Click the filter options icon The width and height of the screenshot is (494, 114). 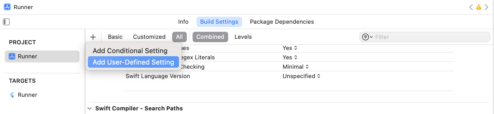point(367,37)
